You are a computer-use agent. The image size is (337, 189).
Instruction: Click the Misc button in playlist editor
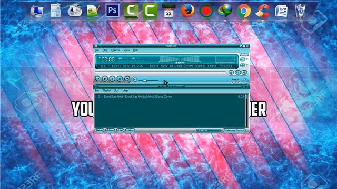coord(130,130)
